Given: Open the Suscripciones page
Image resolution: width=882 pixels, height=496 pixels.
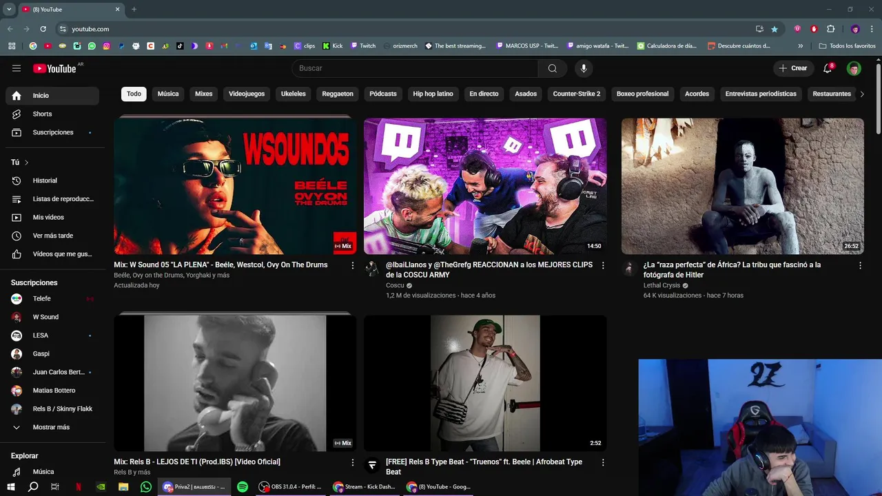Looking at the screenshot, I should point(52,132).
